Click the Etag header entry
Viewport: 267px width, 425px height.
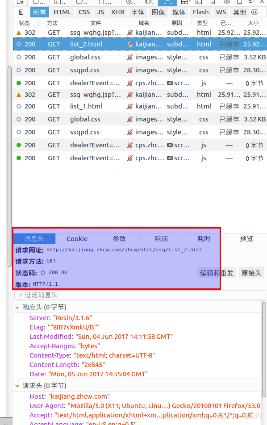64,327
